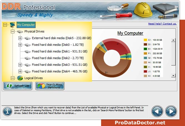Select External hard disk media Disk5
The width and height of the screenshot is (185, 126).
click(61, 38)
